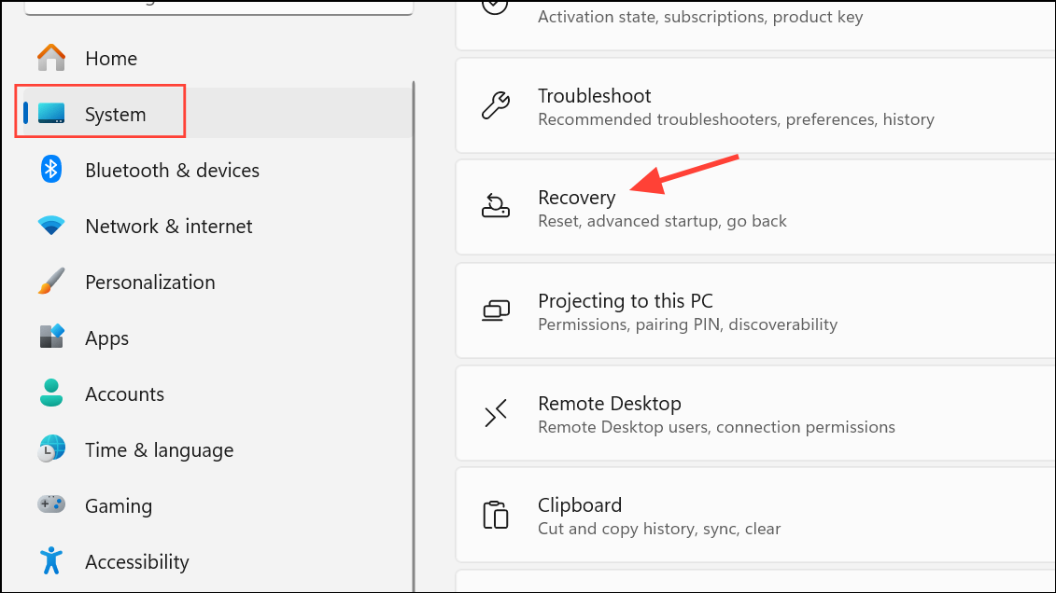Select Network & internet in sidebar
This screenshot has height=593, width=1056.
click(x=168, y=227)
